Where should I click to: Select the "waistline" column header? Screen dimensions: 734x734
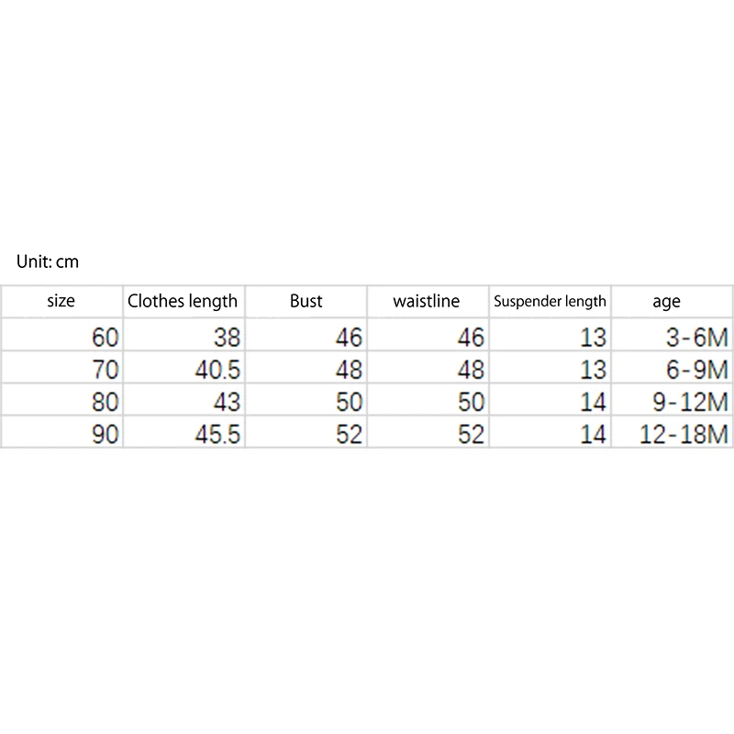(x=426, y=301)
